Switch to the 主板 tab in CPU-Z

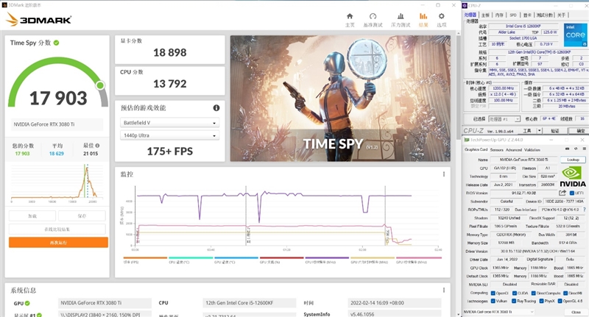[x=485, y=15]
